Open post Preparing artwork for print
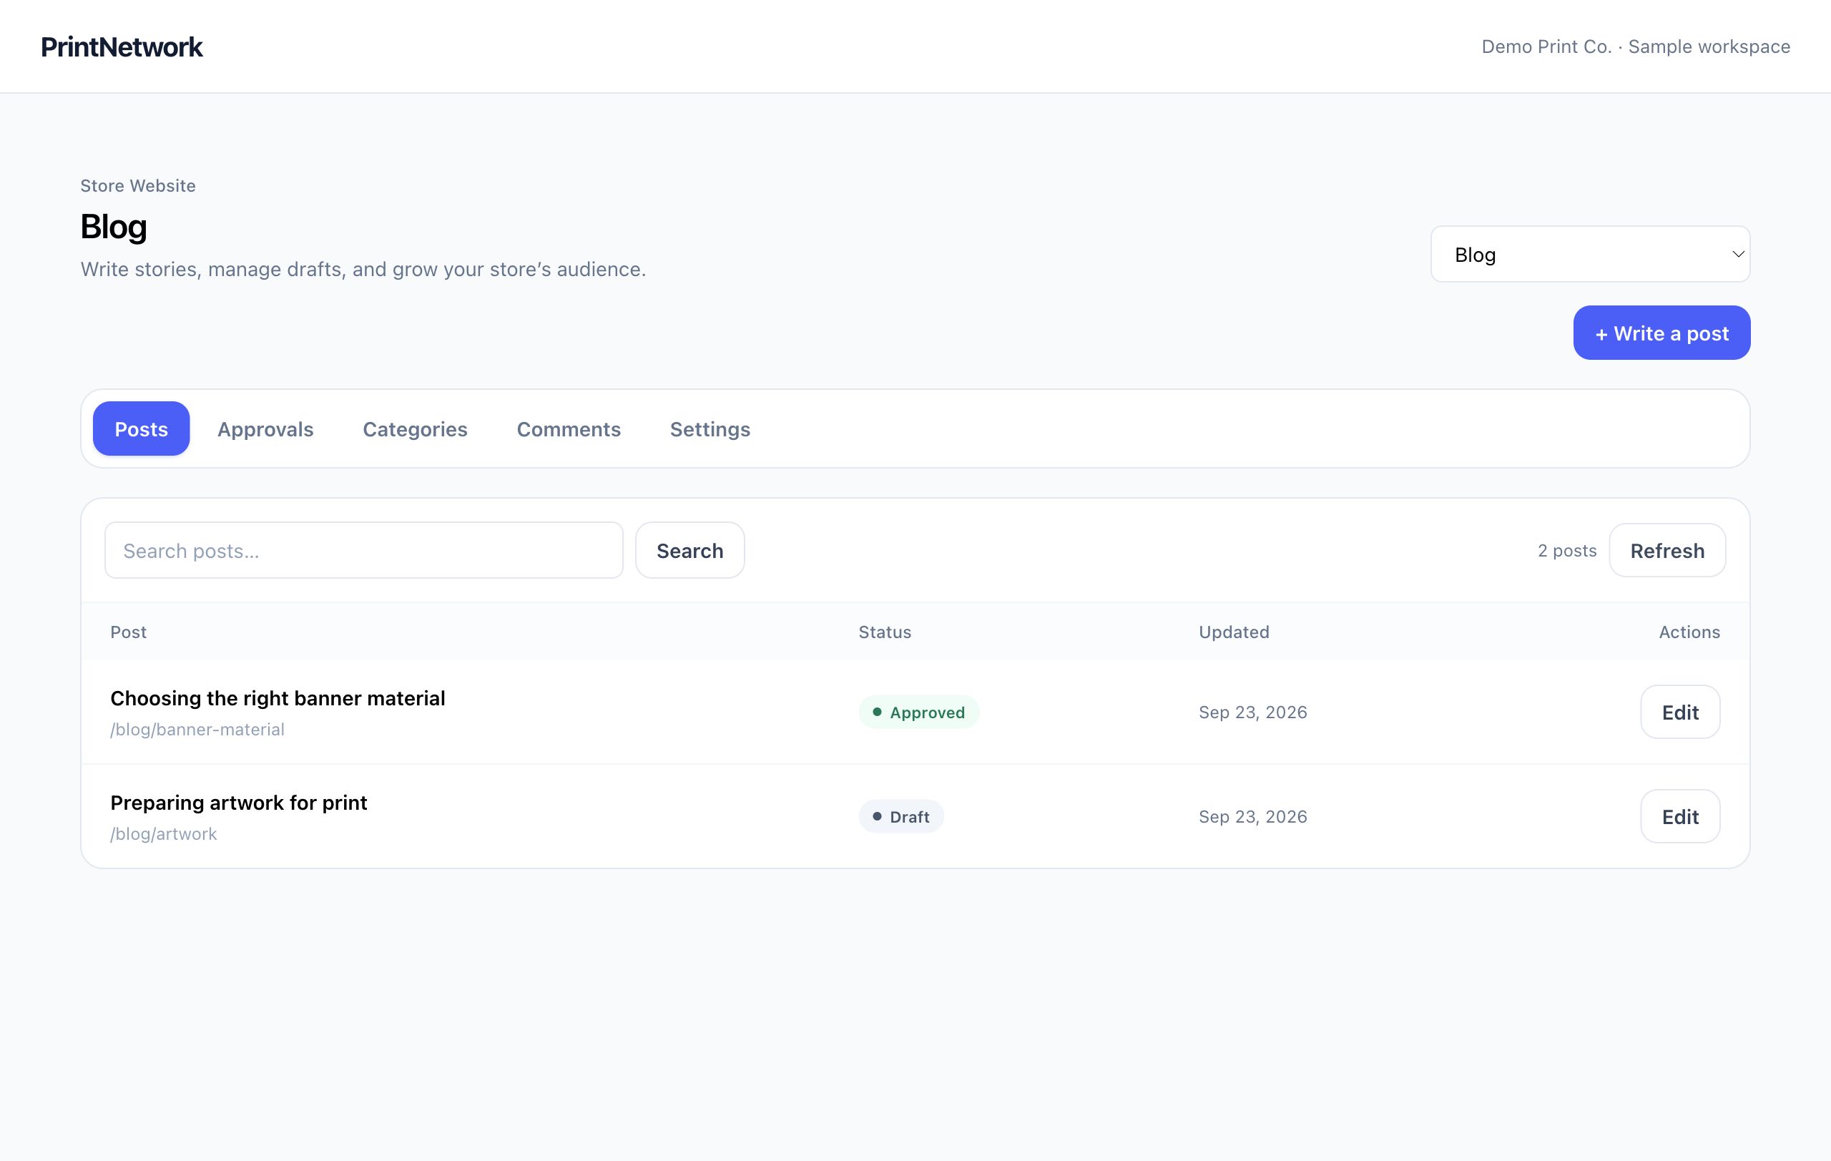The height and width of the screenshot is (1161, 1831). click(x=239, y=803)
